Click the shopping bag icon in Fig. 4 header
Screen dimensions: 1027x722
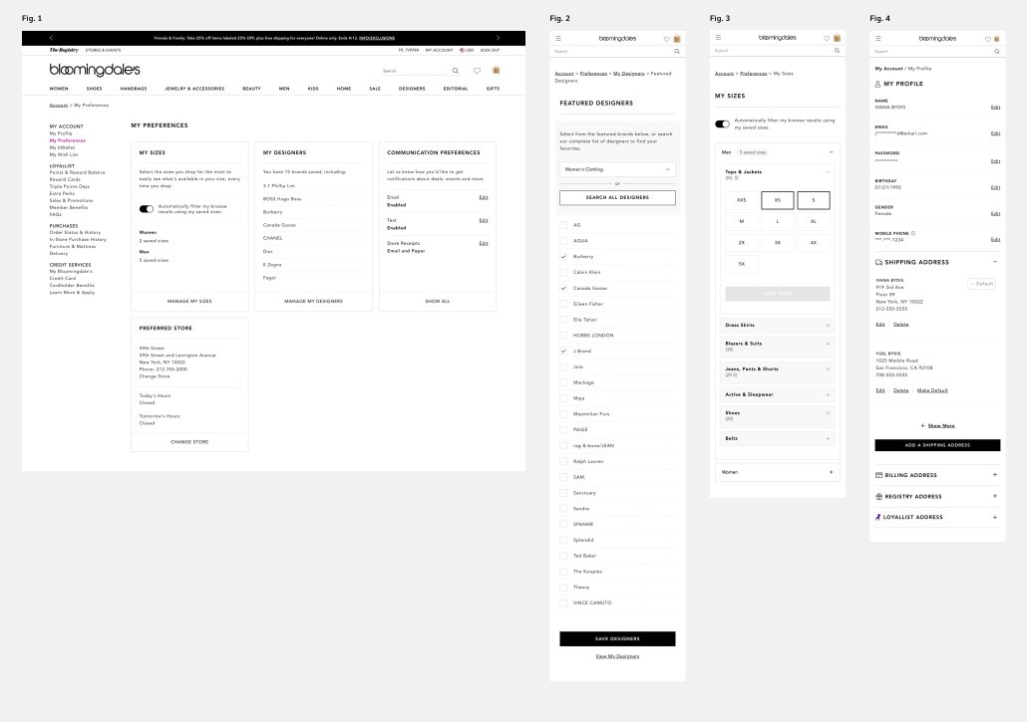tap(997, 38)
